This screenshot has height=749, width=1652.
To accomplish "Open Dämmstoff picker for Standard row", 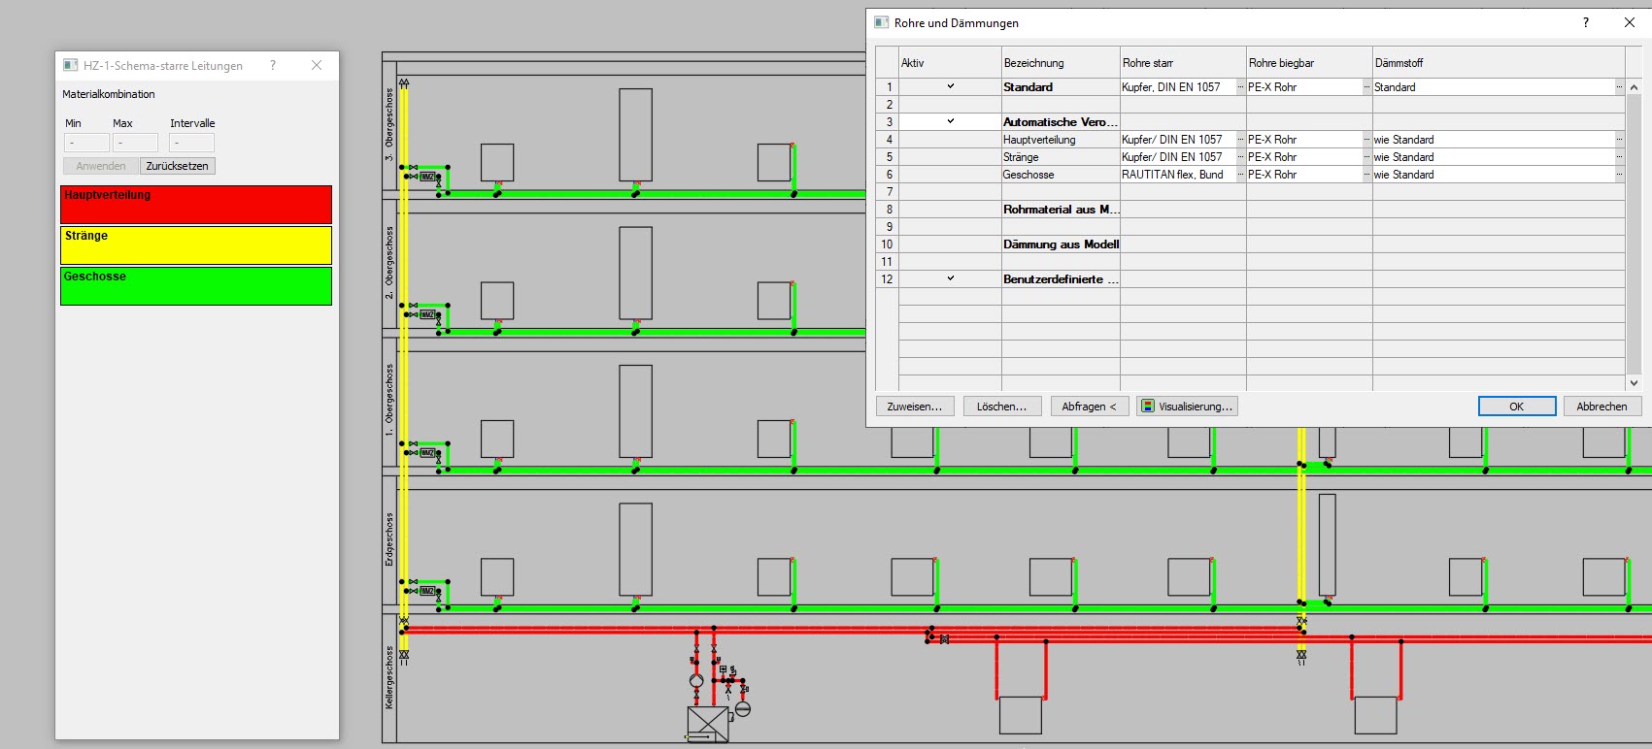I will point(1619,87).
